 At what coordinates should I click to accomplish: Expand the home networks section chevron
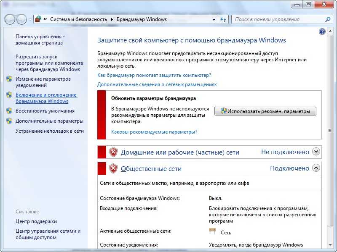click(x=316, y=152)
